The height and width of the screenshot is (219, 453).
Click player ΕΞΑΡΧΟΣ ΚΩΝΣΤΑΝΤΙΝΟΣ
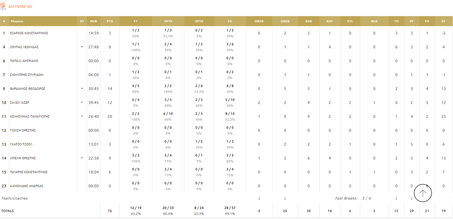[x=29, y=33]
